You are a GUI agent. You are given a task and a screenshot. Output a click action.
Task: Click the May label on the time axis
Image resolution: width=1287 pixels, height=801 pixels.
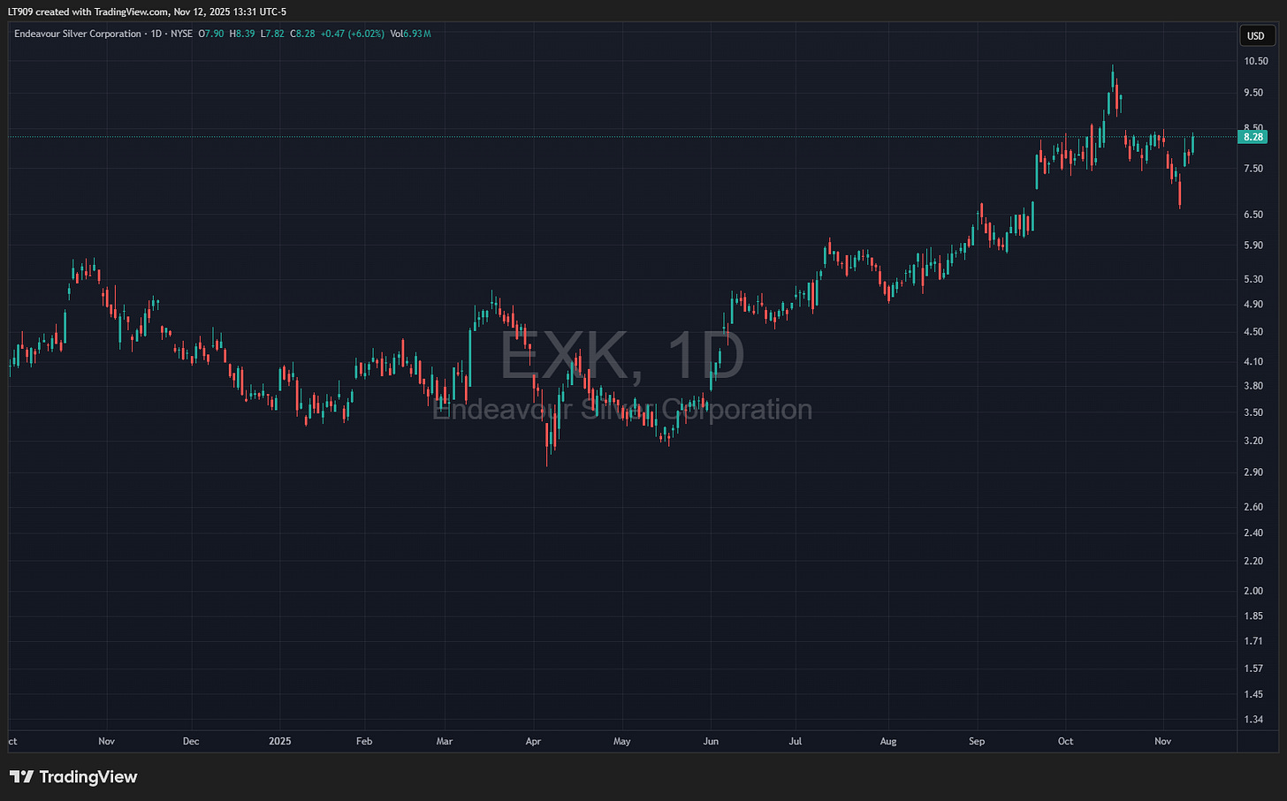click(622, 741)
